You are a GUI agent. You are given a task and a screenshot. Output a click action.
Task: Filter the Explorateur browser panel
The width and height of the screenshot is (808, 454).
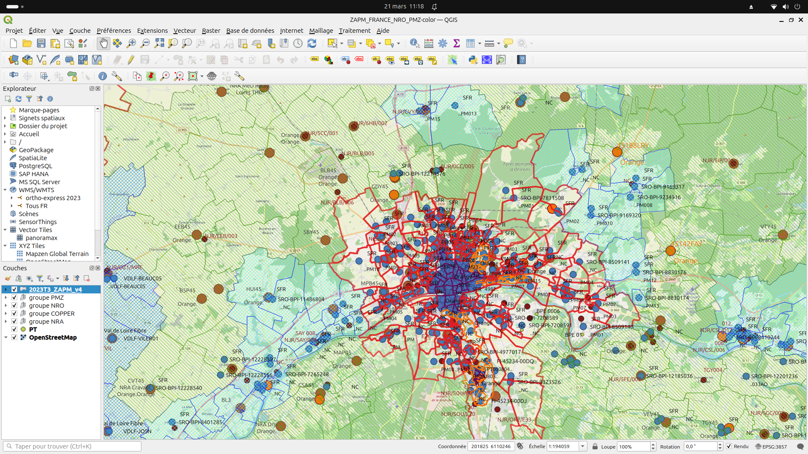click(x=29, y=99)
